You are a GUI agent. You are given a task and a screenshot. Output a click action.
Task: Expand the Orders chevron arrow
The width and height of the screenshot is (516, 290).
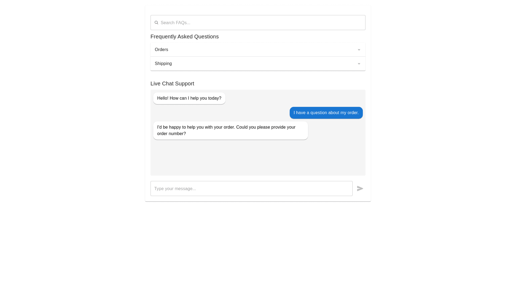359,50
